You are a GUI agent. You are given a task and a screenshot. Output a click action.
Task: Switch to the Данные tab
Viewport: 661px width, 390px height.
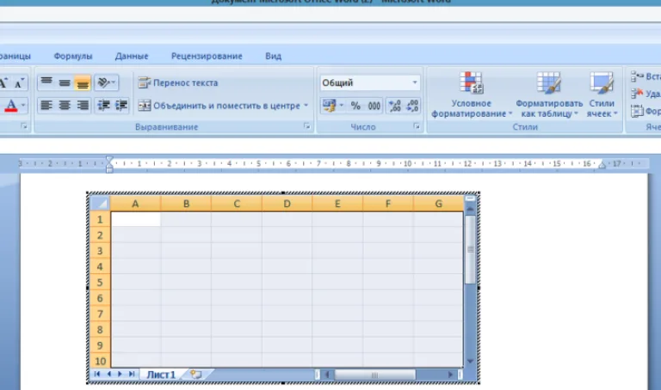(132, 56)
